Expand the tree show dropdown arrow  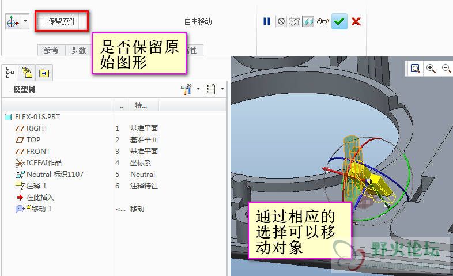pyautogui.click(x=222, y=89)
